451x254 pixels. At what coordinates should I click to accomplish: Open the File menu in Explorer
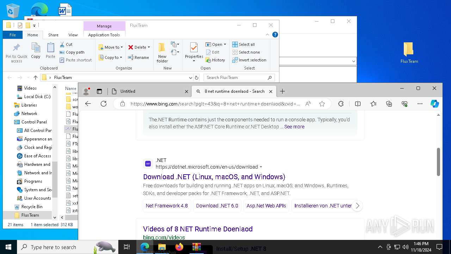pos(13,35)
